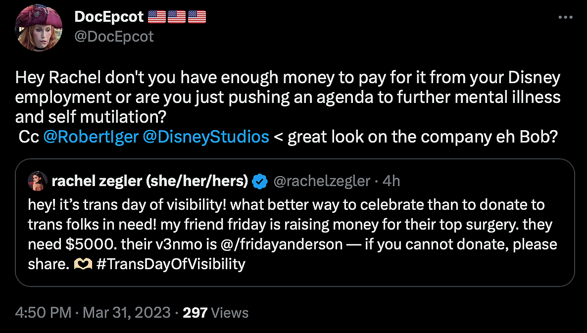Open the #TransDayOfVisibility hashtag
The width and height of the screenshot is (587, 333).
[170, 264]
